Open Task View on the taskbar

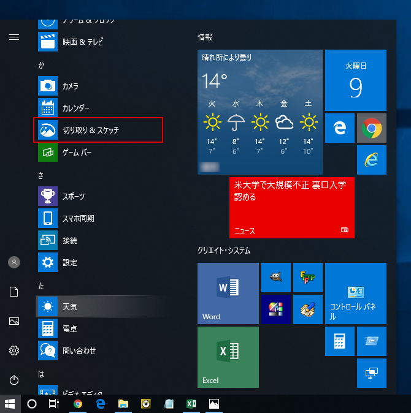[54, 404]
